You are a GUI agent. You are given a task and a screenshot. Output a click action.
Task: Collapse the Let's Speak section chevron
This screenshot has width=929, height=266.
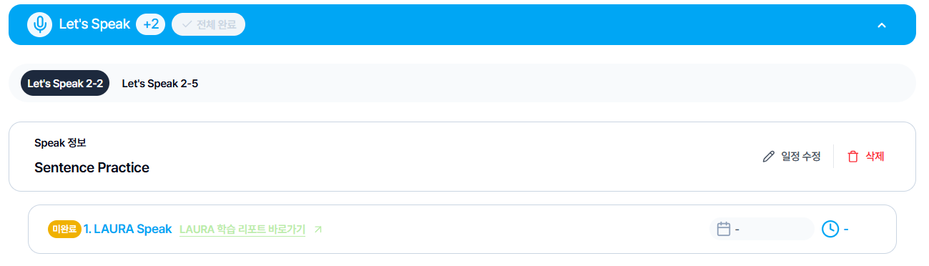point(882,25)
